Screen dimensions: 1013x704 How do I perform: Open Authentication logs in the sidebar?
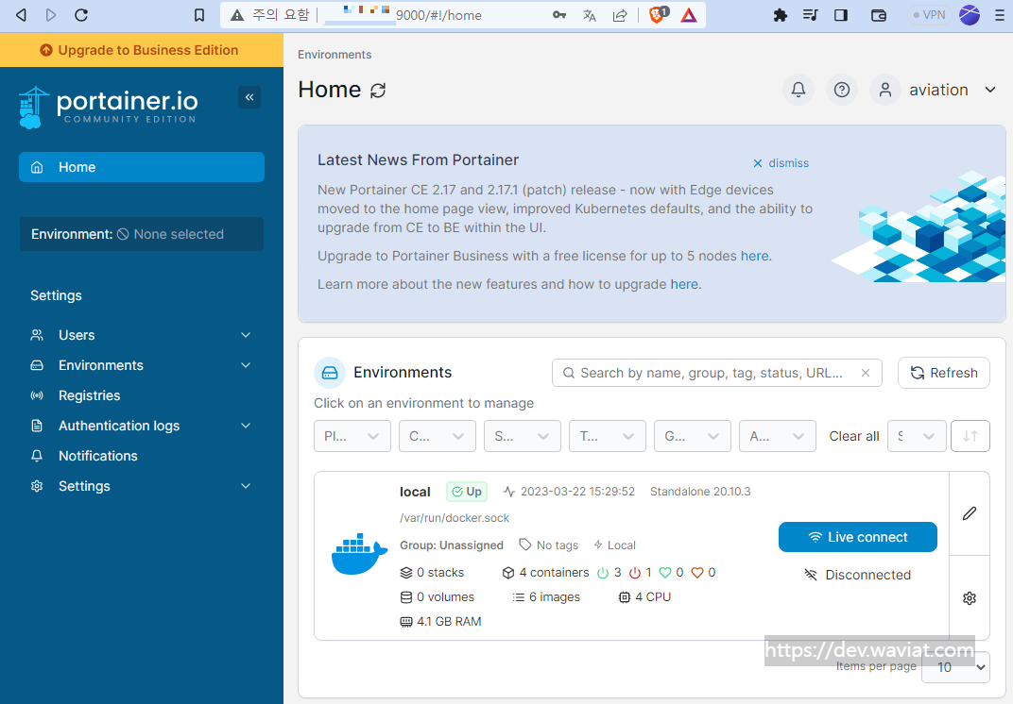(x=119, y=426)
